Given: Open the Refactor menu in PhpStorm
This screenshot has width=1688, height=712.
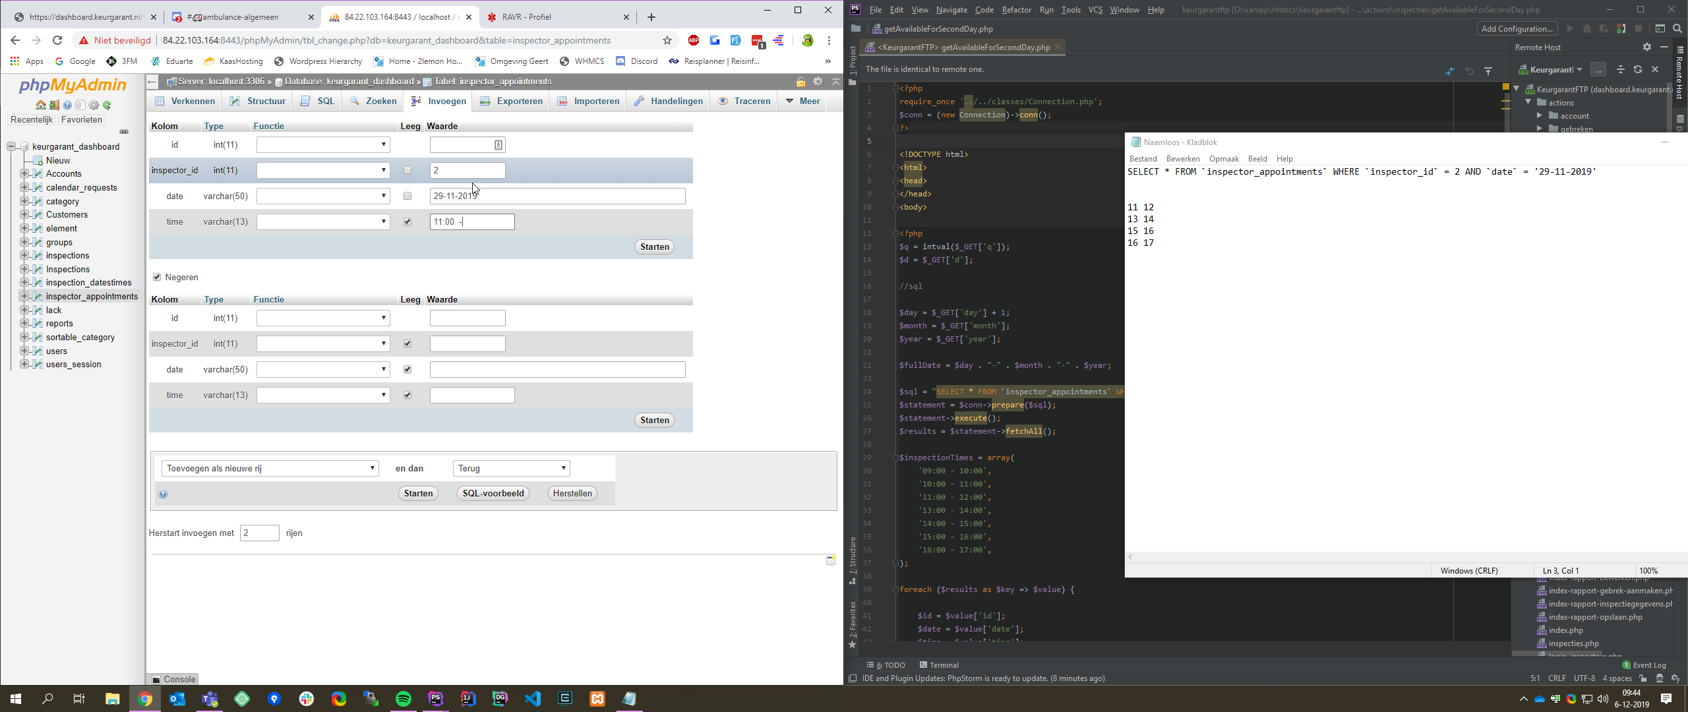Looking at the screenshot, I should coord(1016,9).
